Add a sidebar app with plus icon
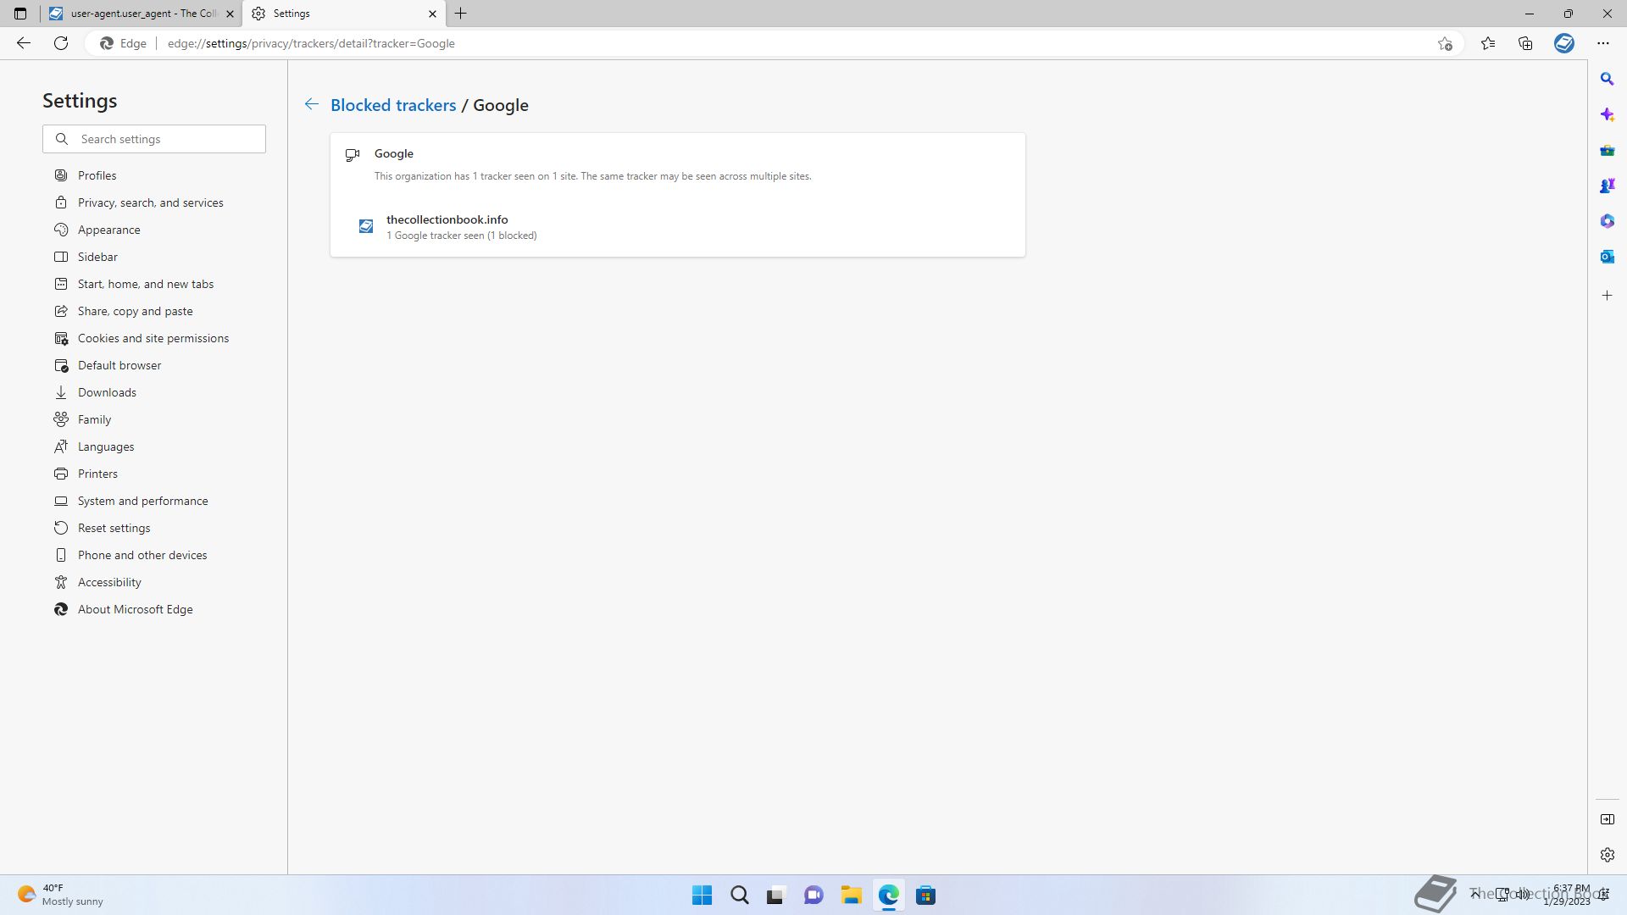1627x915 pixels. (1607, 296)
